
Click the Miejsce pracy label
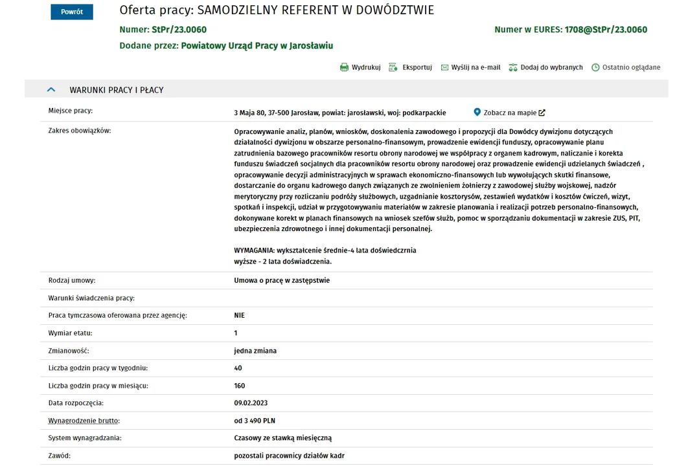click(x=70, y=111)
